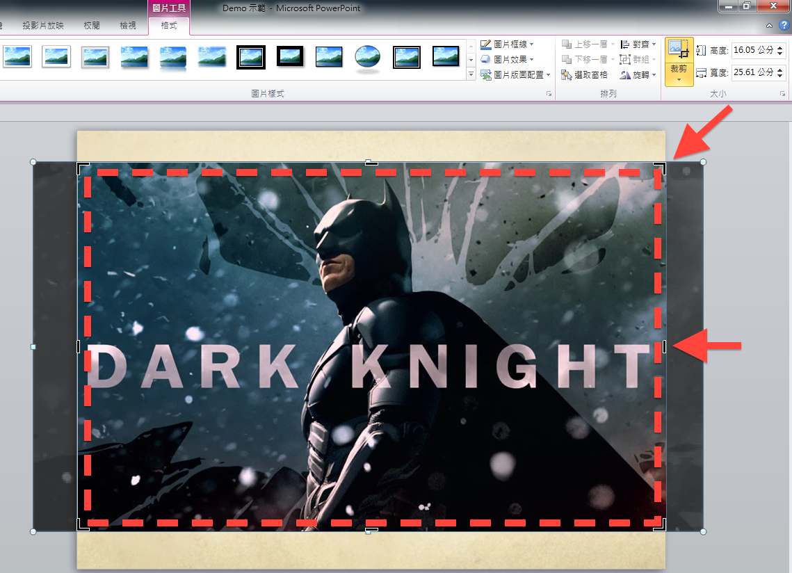
Task: Click the right-middle crop edge handle
Action: [664, 346]
